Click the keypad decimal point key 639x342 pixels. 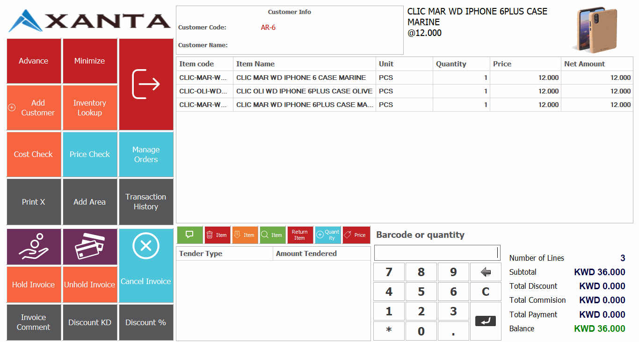click(x=453, y=331)
